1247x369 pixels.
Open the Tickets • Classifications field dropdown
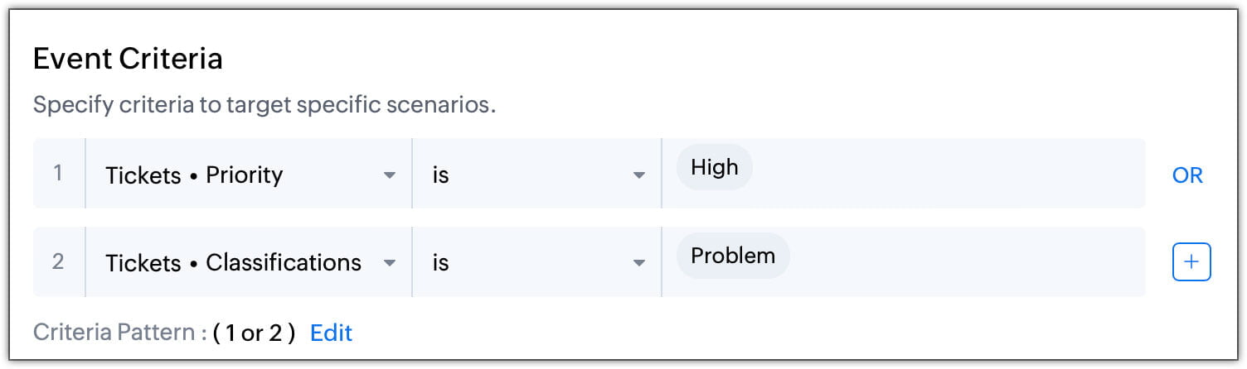pyautogui.click(x=249, y=262)
